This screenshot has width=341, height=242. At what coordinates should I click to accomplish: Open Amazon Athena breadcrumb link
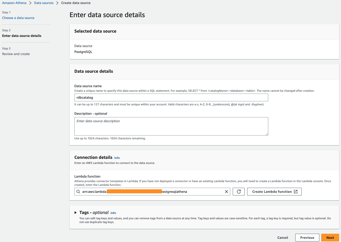14,3
